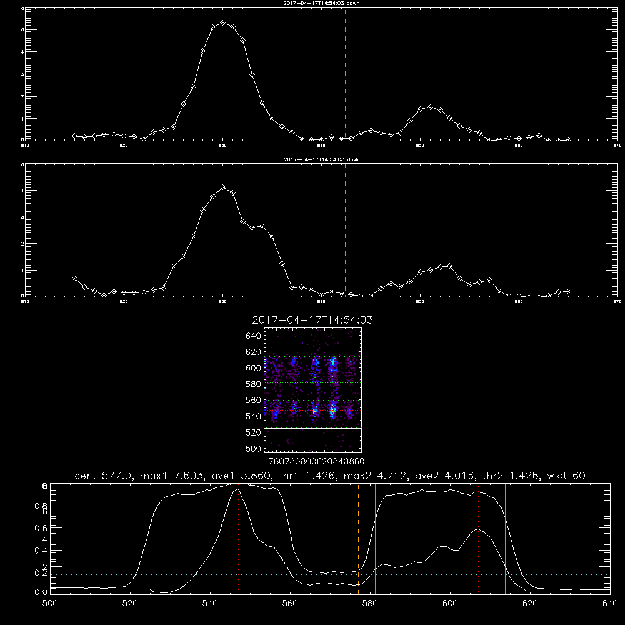
Task: Click the heatmap x-axis labels '760780800820840860'
Action: (316, 461)
